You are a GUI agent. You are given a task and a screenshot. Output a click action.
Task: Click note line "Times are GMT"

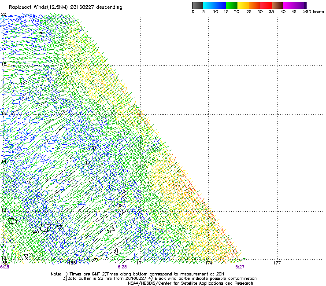pyautogui.click(x=85, y=274)
